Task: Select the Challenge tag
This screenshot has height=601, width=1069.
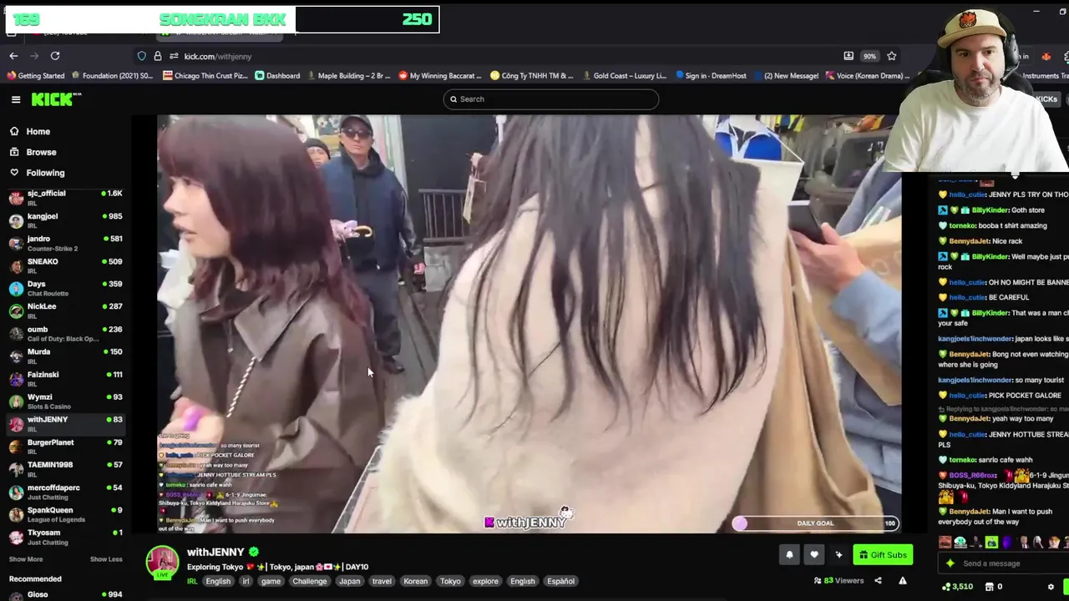Action: pyautogui.click(x=310, y=582)
